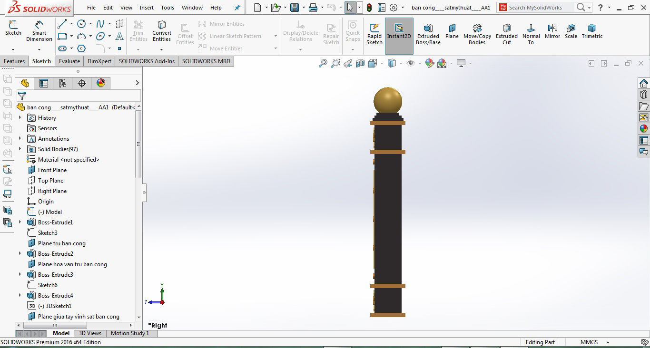Switch to the Features tab
650x348 pixels.
(x=14, y=61)
